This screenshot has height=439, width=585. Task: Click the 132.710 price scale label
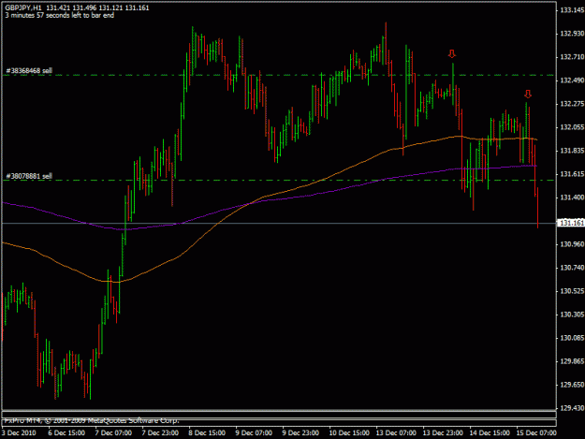coord(572,57)
